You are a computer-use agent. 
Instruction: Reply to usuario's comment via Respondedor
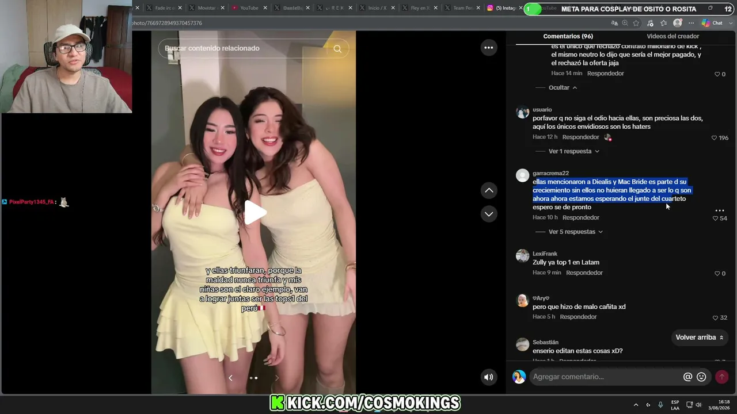point(580,137)
